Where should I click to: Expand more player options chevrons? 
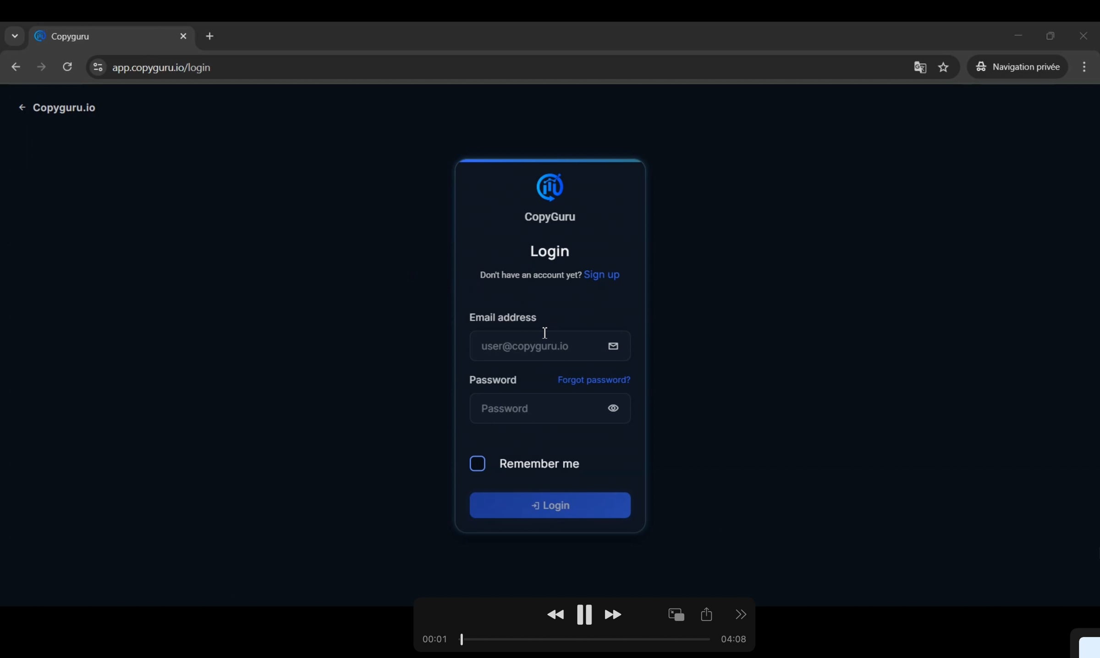click(741, 614)
